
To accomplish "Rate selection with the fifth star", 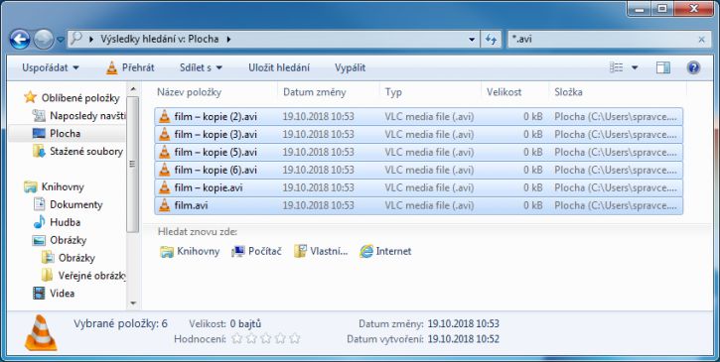I will (295, 338).
